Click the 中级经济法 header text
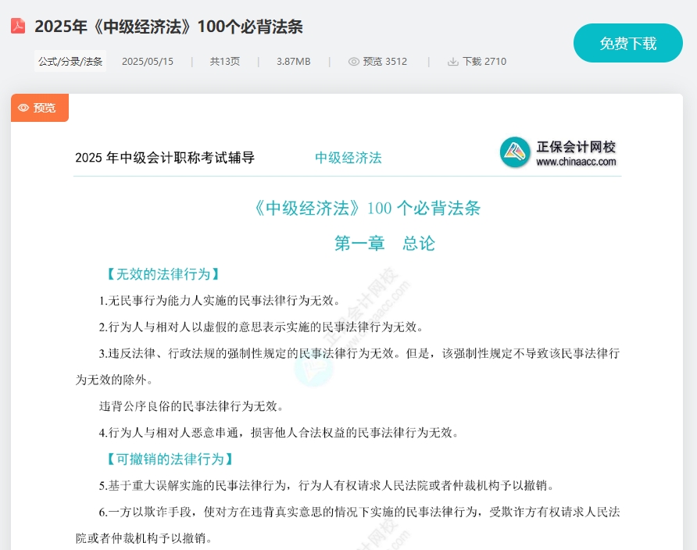Image resolution: width=697 pixels, height=550 pixels. pyautogui.click(x=348, y=157)
